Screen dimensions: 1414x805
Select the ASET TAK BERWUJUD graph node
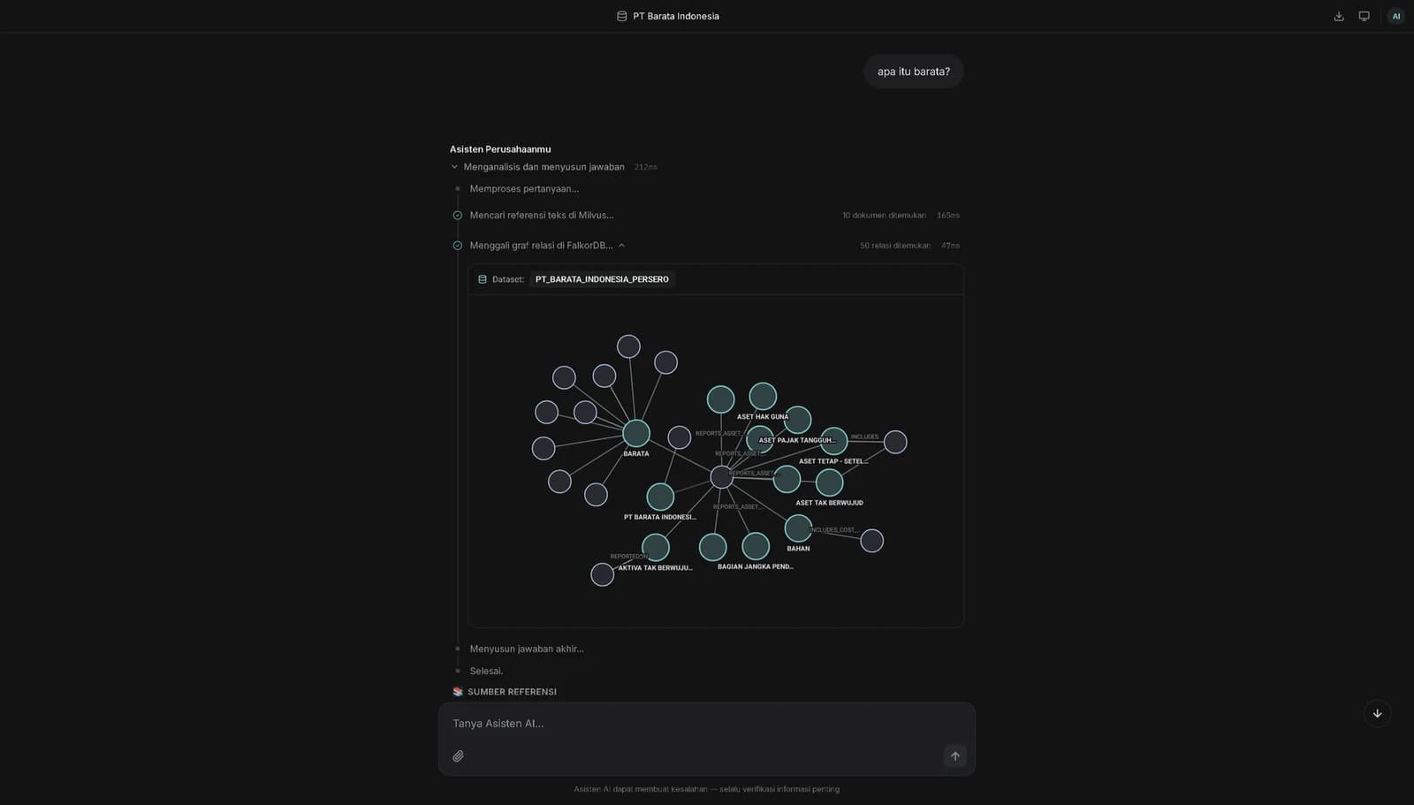coord(829,482)
